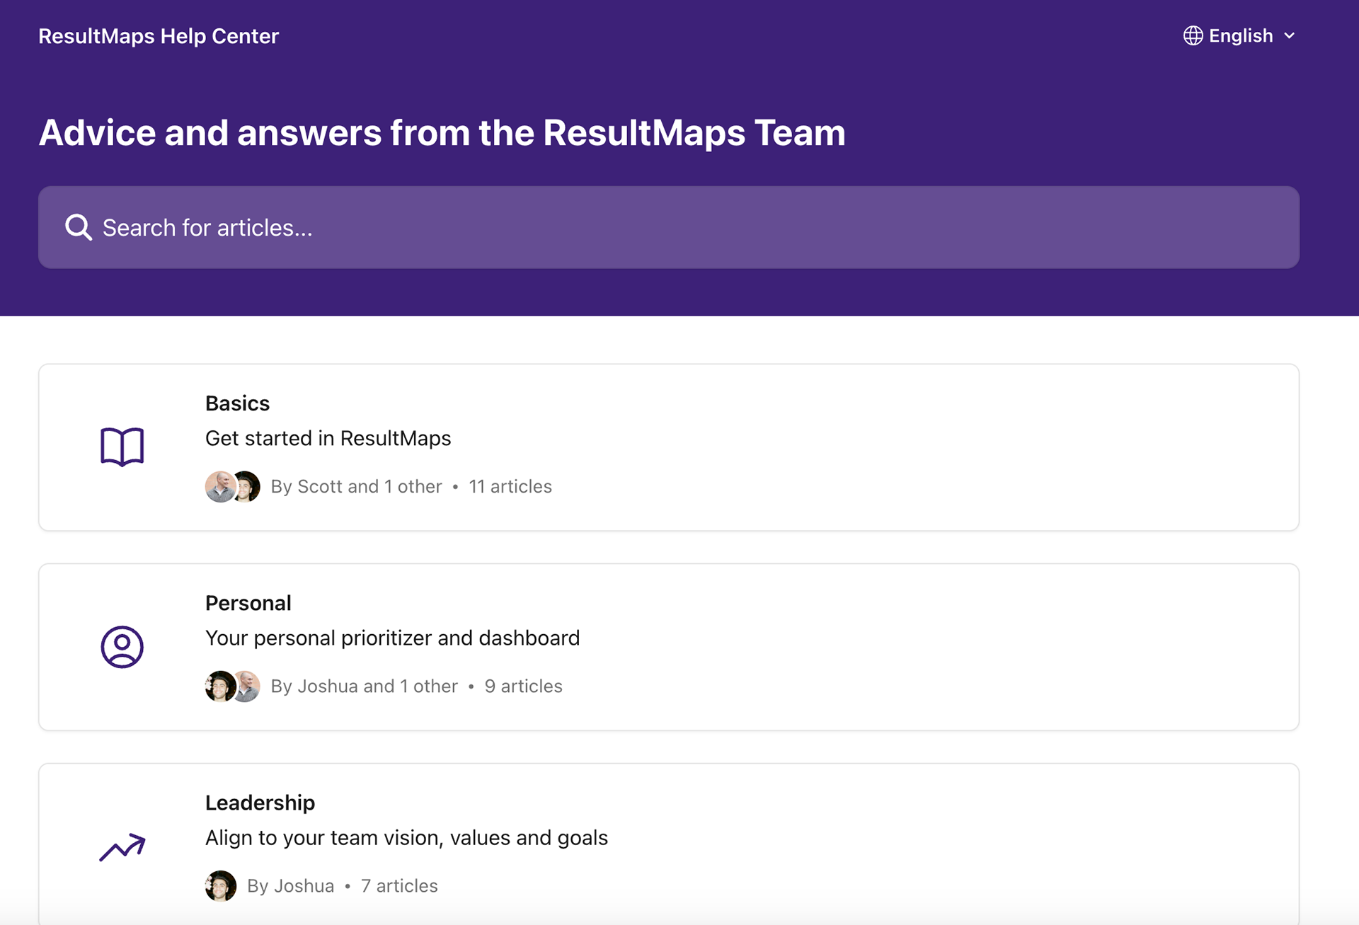1359x925 pixels.
Task: Click 'Align to your team vision' description
Action: pyautogui.click(x=406, y=838)
